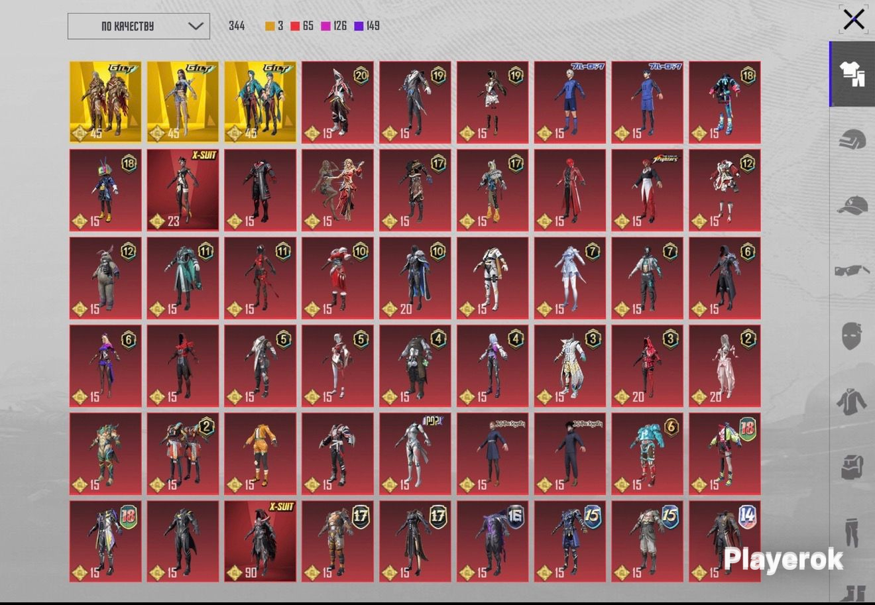Select the white-gold outfit with badge 3
This screenshot has height=605, width=875.
[x=570, y=366]
